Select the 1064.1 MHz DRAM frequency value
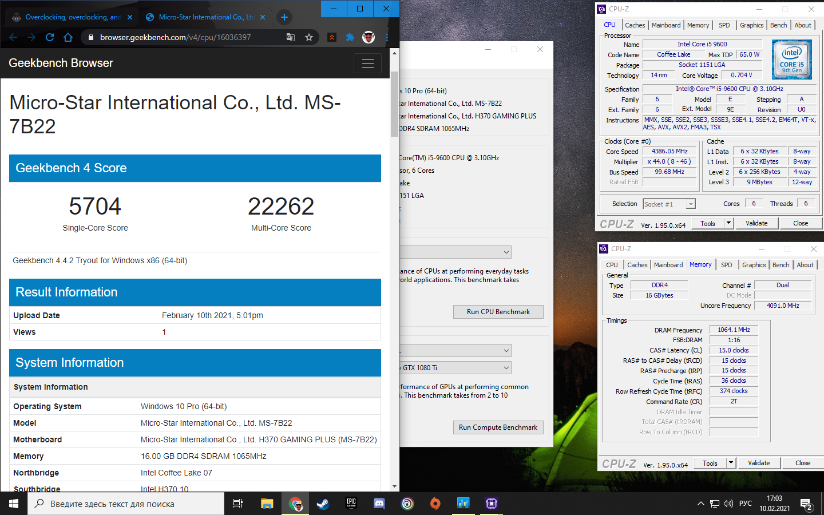The image size is (824, 515). point(734,330)
